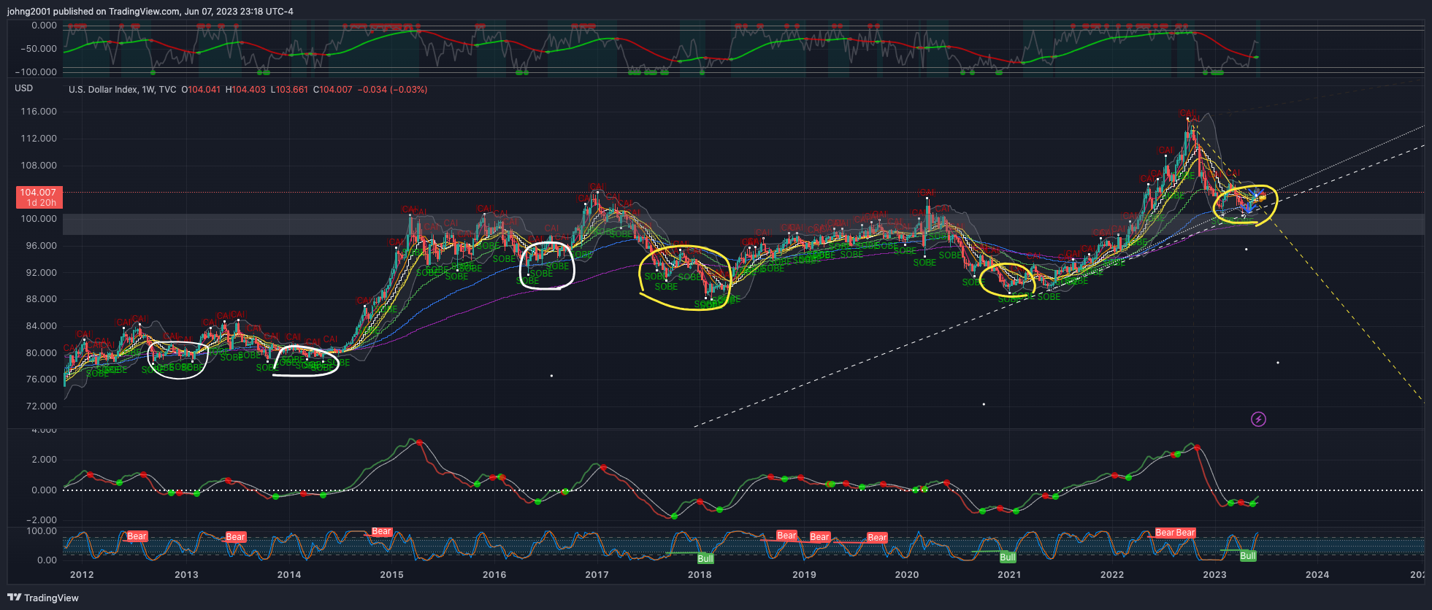Click the close value C104.007
This screenshot has height=610, width=1432.
(332, 90)
